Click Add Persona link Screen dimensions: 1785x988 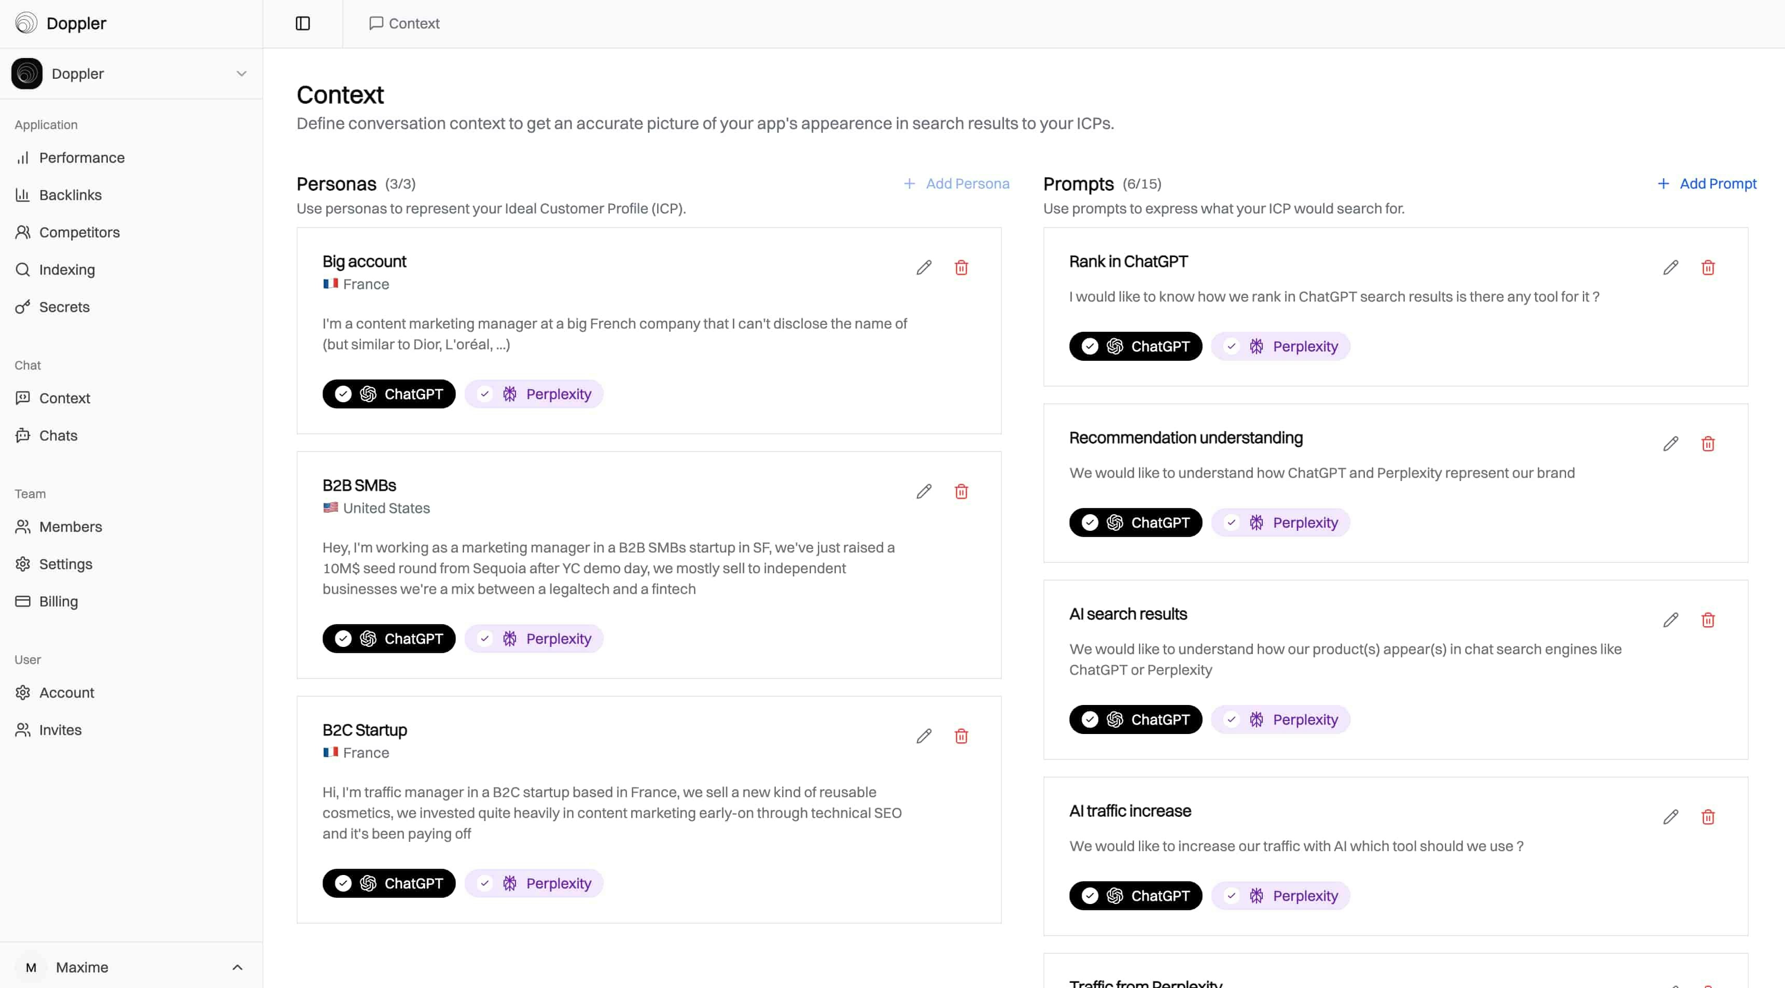point(956,184)
